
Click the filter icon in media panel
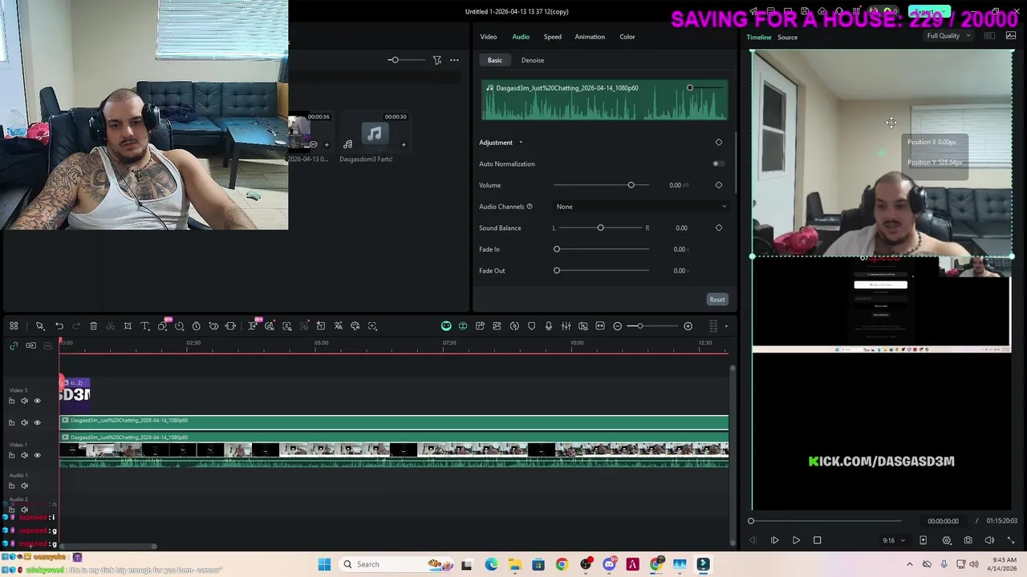point(437,60)
